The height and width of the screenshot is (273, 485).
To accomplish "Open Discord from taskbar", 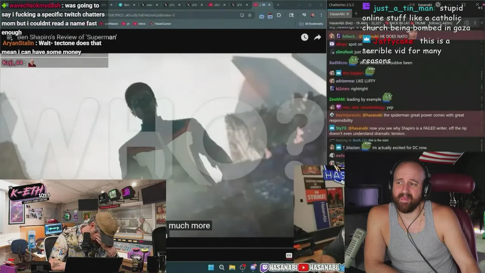I will (253, 267).
